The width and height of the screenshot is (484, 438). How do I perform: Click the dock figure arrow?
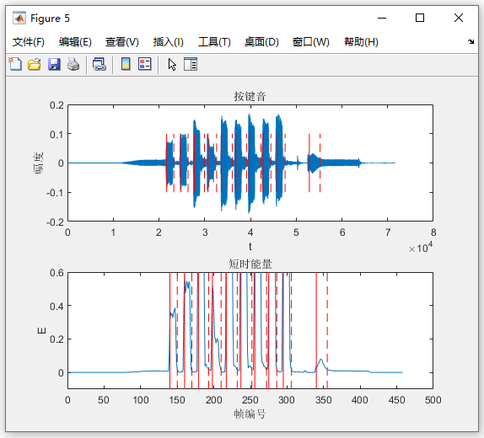click(x=471, y=41)
